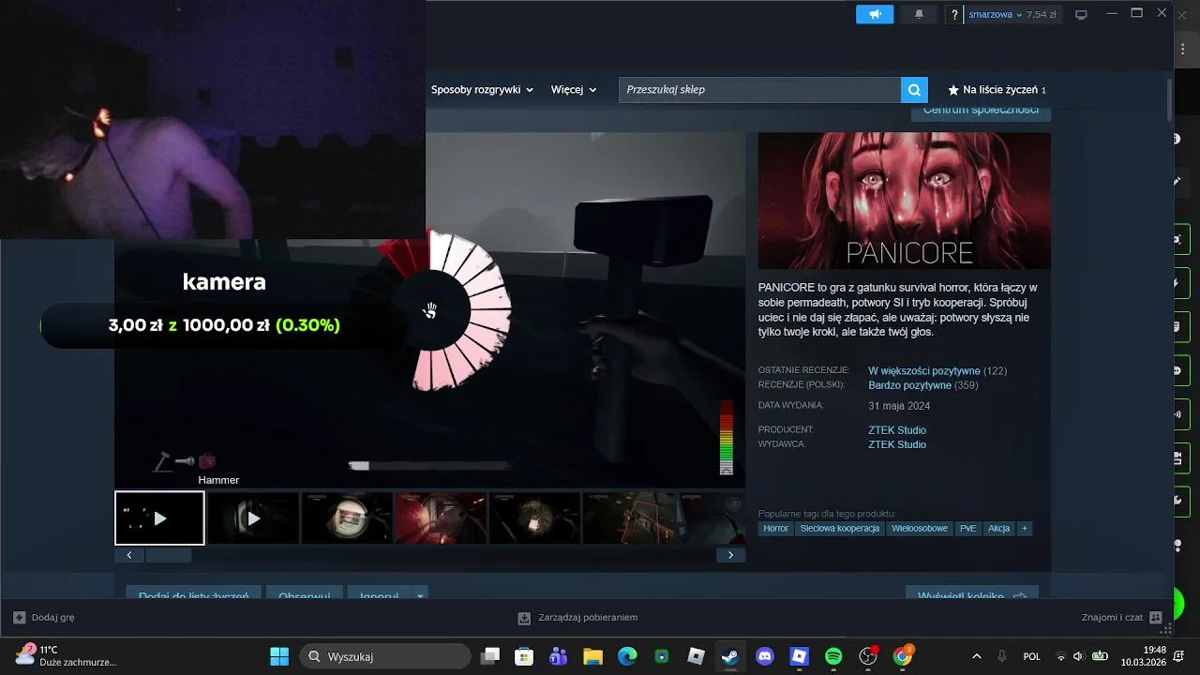Open network settings in system tray
This screenshot has height=675, width=1200.
click(1060, 656)
